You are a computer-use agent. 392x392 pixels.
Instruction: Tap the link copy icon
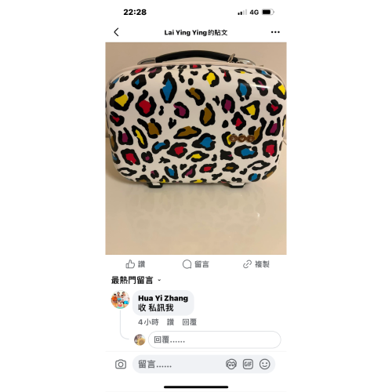coord(247,264)
